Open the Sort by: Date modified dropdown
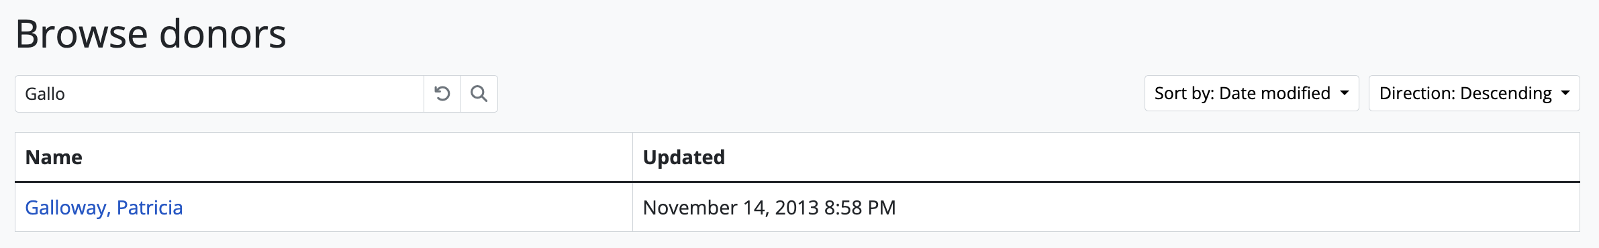Screen dimensions: 1599x248 [x=1251, y=93]
